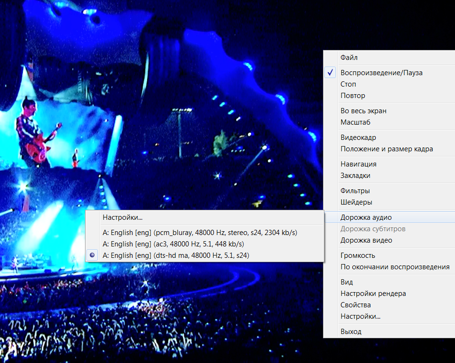Open Настройки... in audio track submenu
The width and height of the screenshot is (455, 363).
point(123,217)
